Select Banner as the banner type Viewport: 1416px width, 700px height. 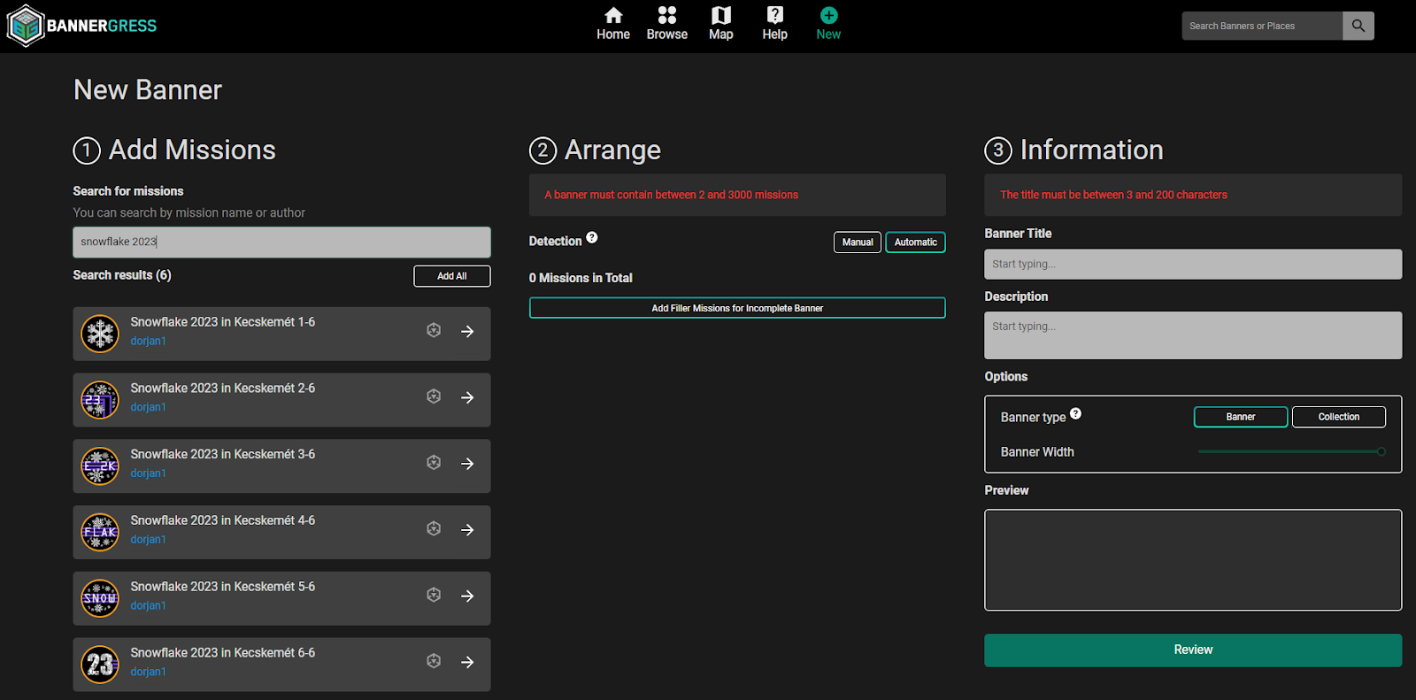tap(1240, 417)
